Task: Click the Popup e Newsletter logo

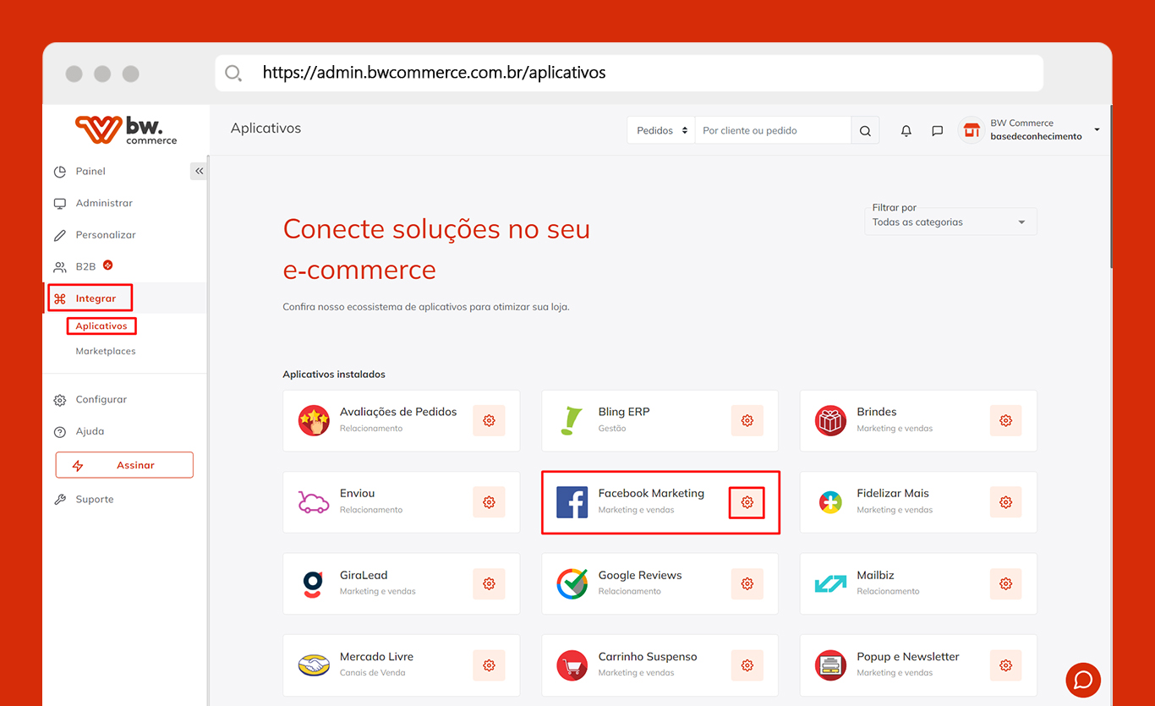Action: coord(830,665)
